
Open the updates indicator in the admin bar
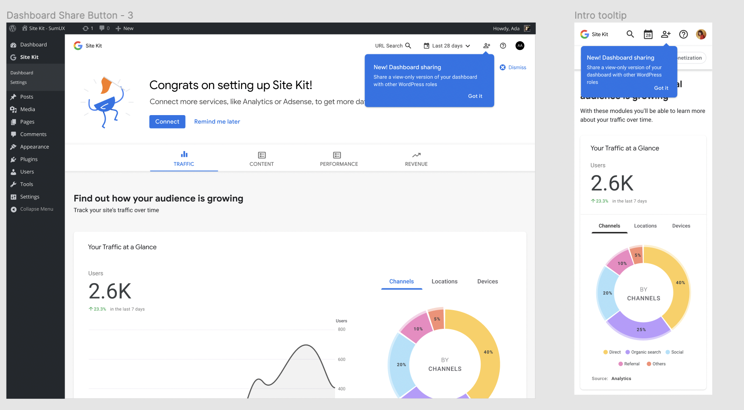point(88,28)
